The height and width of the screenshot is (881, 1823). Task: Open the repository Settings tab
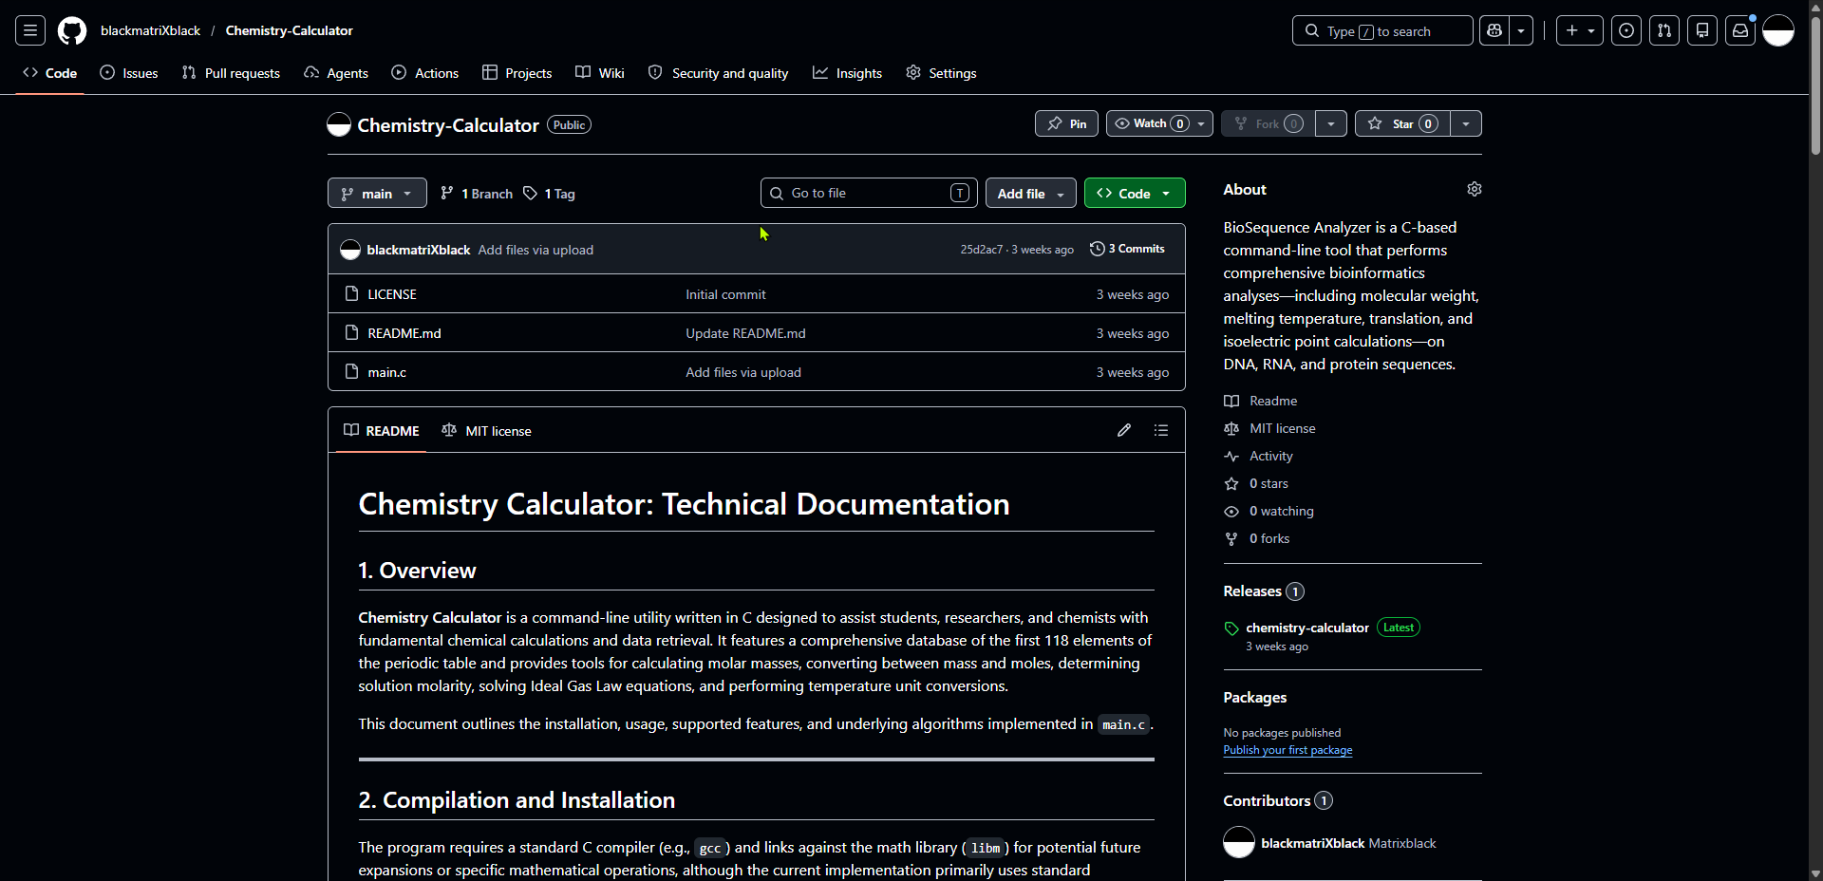tap(941, 73)
